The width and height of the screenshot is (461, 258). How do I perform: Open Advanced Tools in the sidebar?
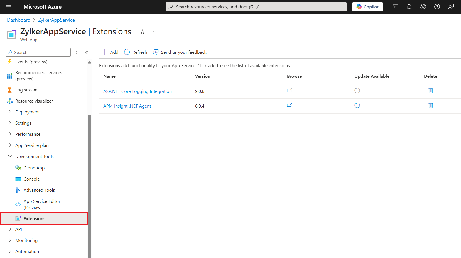coord(39,190)
